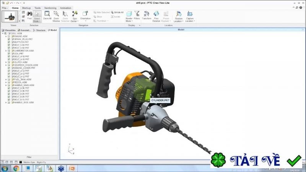This screenshot has height=172, width=306.
Task: Toggle the ENGINE_COVER.PRT checkbox
Action: (9, 68)
